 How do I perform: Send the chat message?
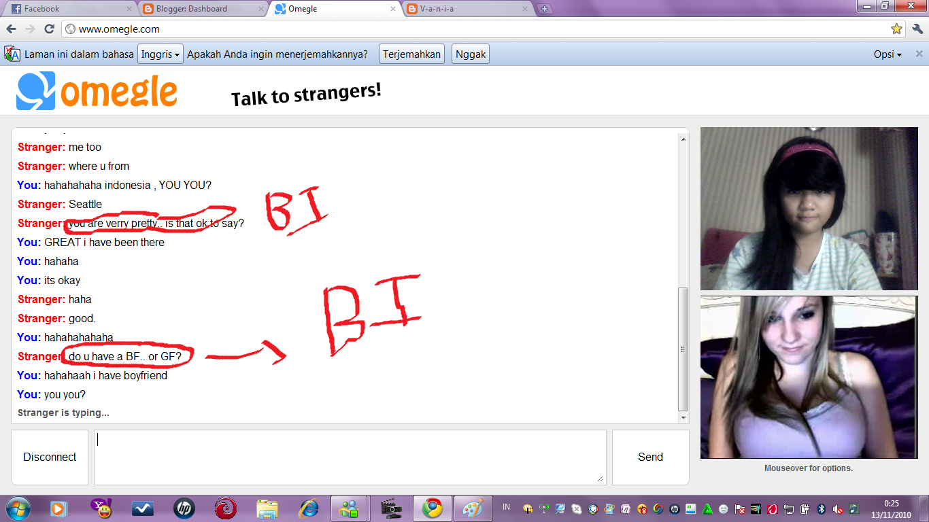(x=649, y=457)
